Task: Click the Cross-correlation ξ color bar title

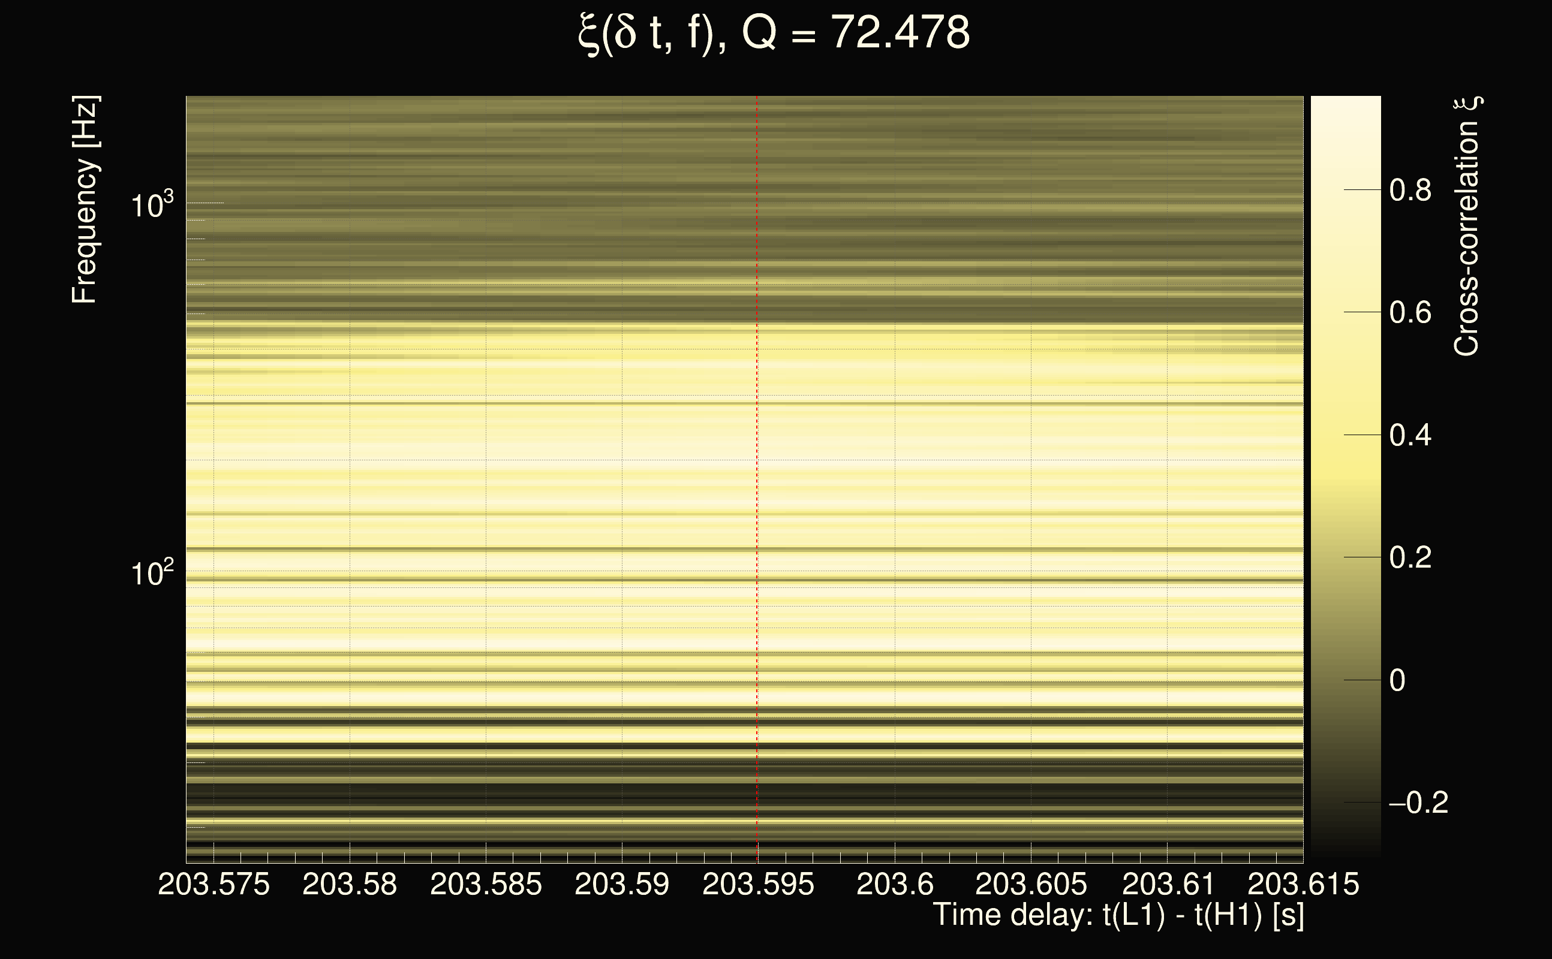Action: [1466, 227]
